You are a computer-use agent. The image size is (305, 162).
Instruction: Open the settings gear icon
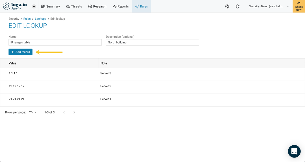point(238,6)
